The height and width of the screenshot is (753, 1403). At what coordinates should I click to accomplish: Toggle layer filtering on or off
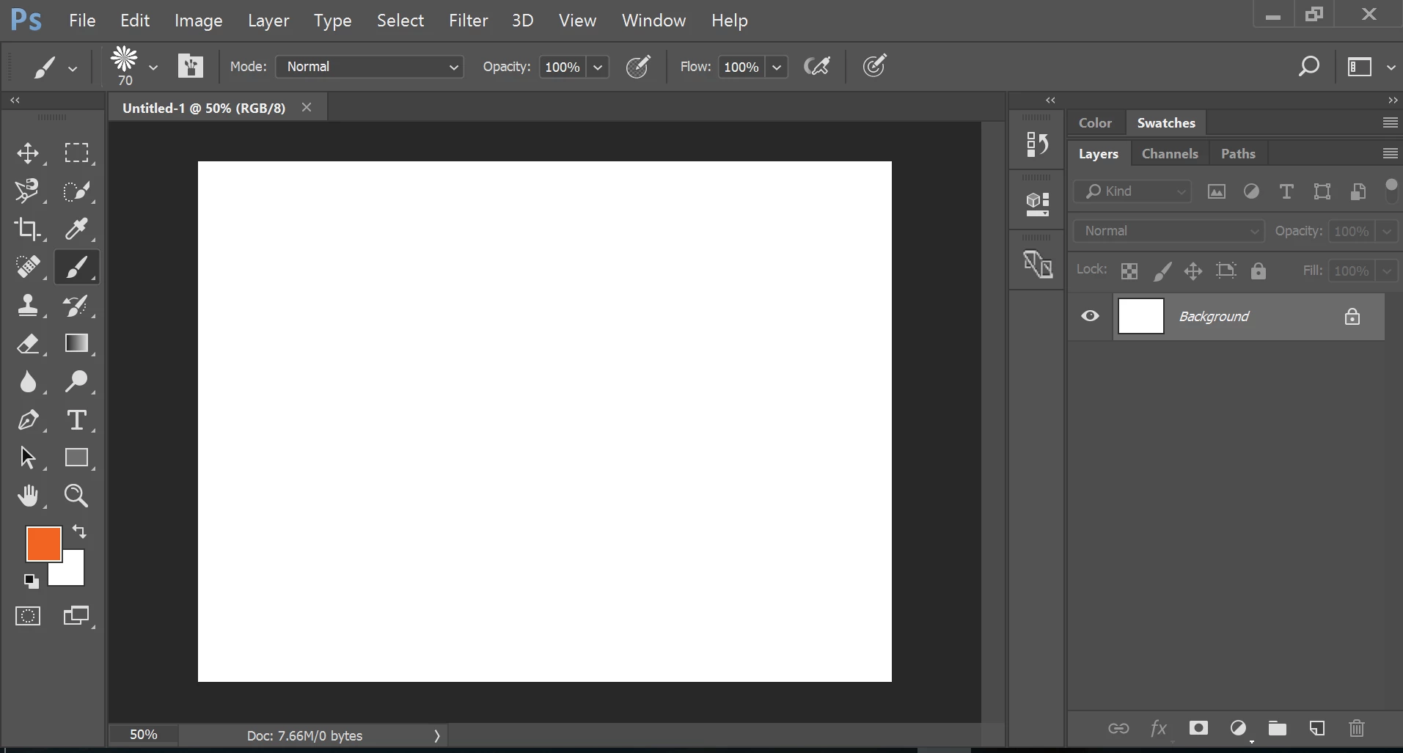coord(1391,191)
